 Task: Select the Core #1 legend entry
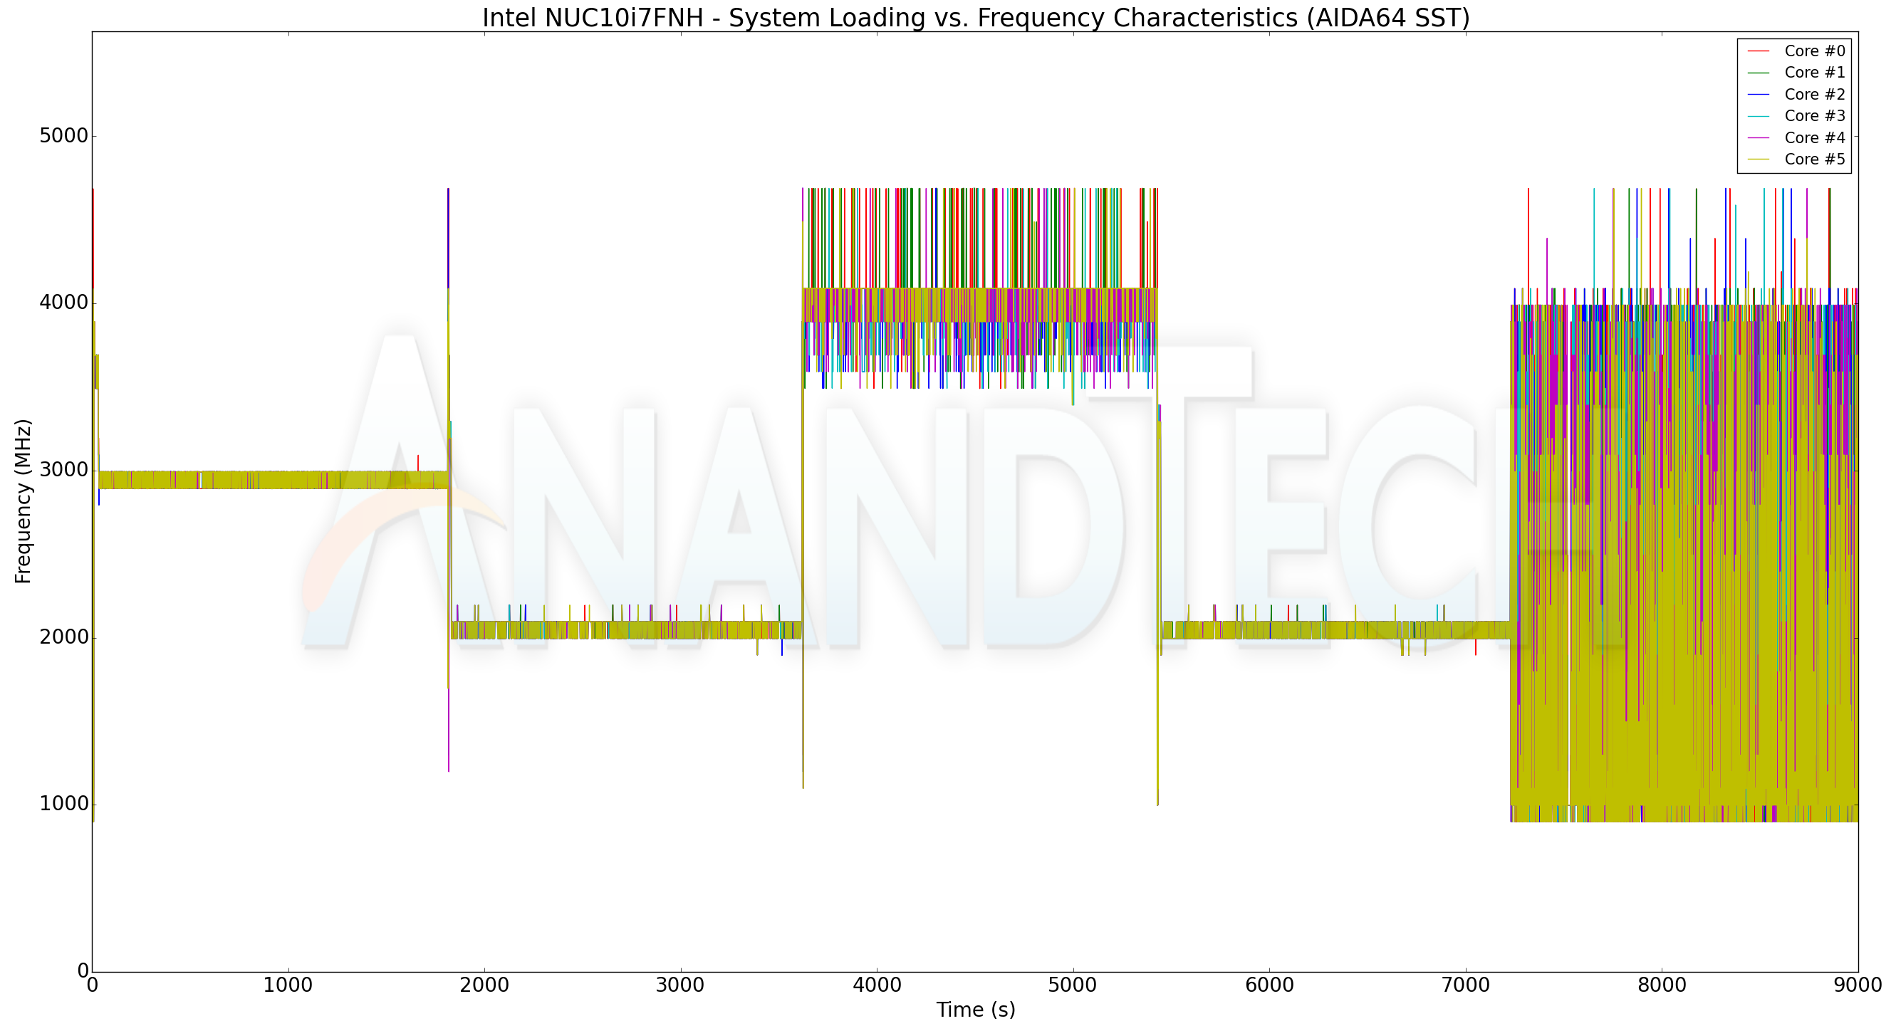[1796, 72]
